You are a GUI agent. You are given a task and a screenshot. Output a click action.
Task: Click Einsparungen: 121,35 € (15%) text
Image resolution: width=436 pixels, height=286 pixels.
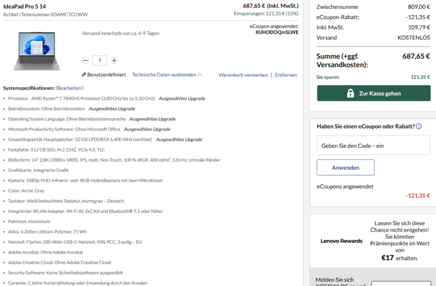[266, 14]
